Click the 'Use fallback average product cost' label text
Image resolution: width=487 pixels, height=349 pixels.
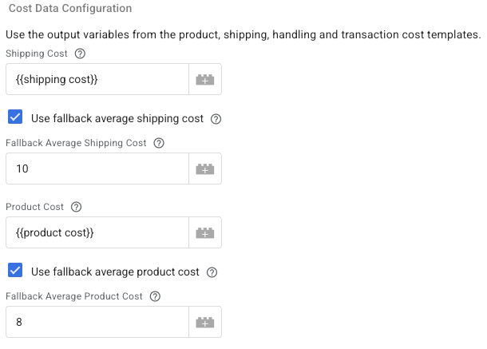(x=115, y=272)
